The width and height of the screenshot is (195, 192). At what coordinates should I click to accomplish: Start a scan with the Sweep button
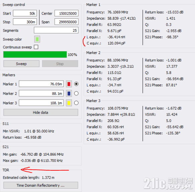[x=21, y=64]
